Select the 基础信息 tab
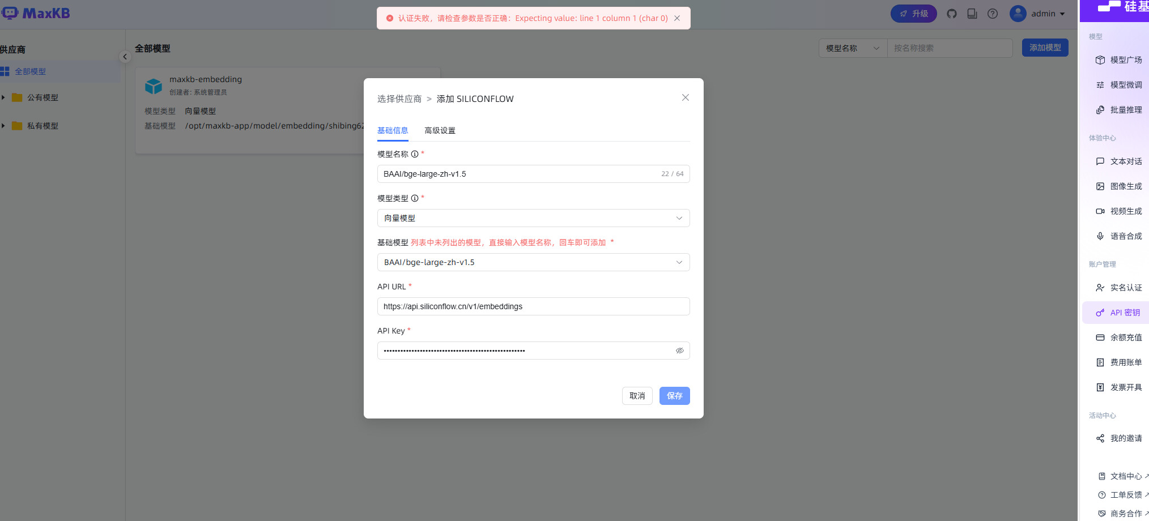This screenshot has width=1149, height=521. [393, 130]
